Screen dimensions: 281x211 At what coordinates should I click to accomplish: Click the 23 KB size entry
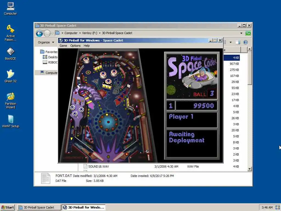(235, 94)
